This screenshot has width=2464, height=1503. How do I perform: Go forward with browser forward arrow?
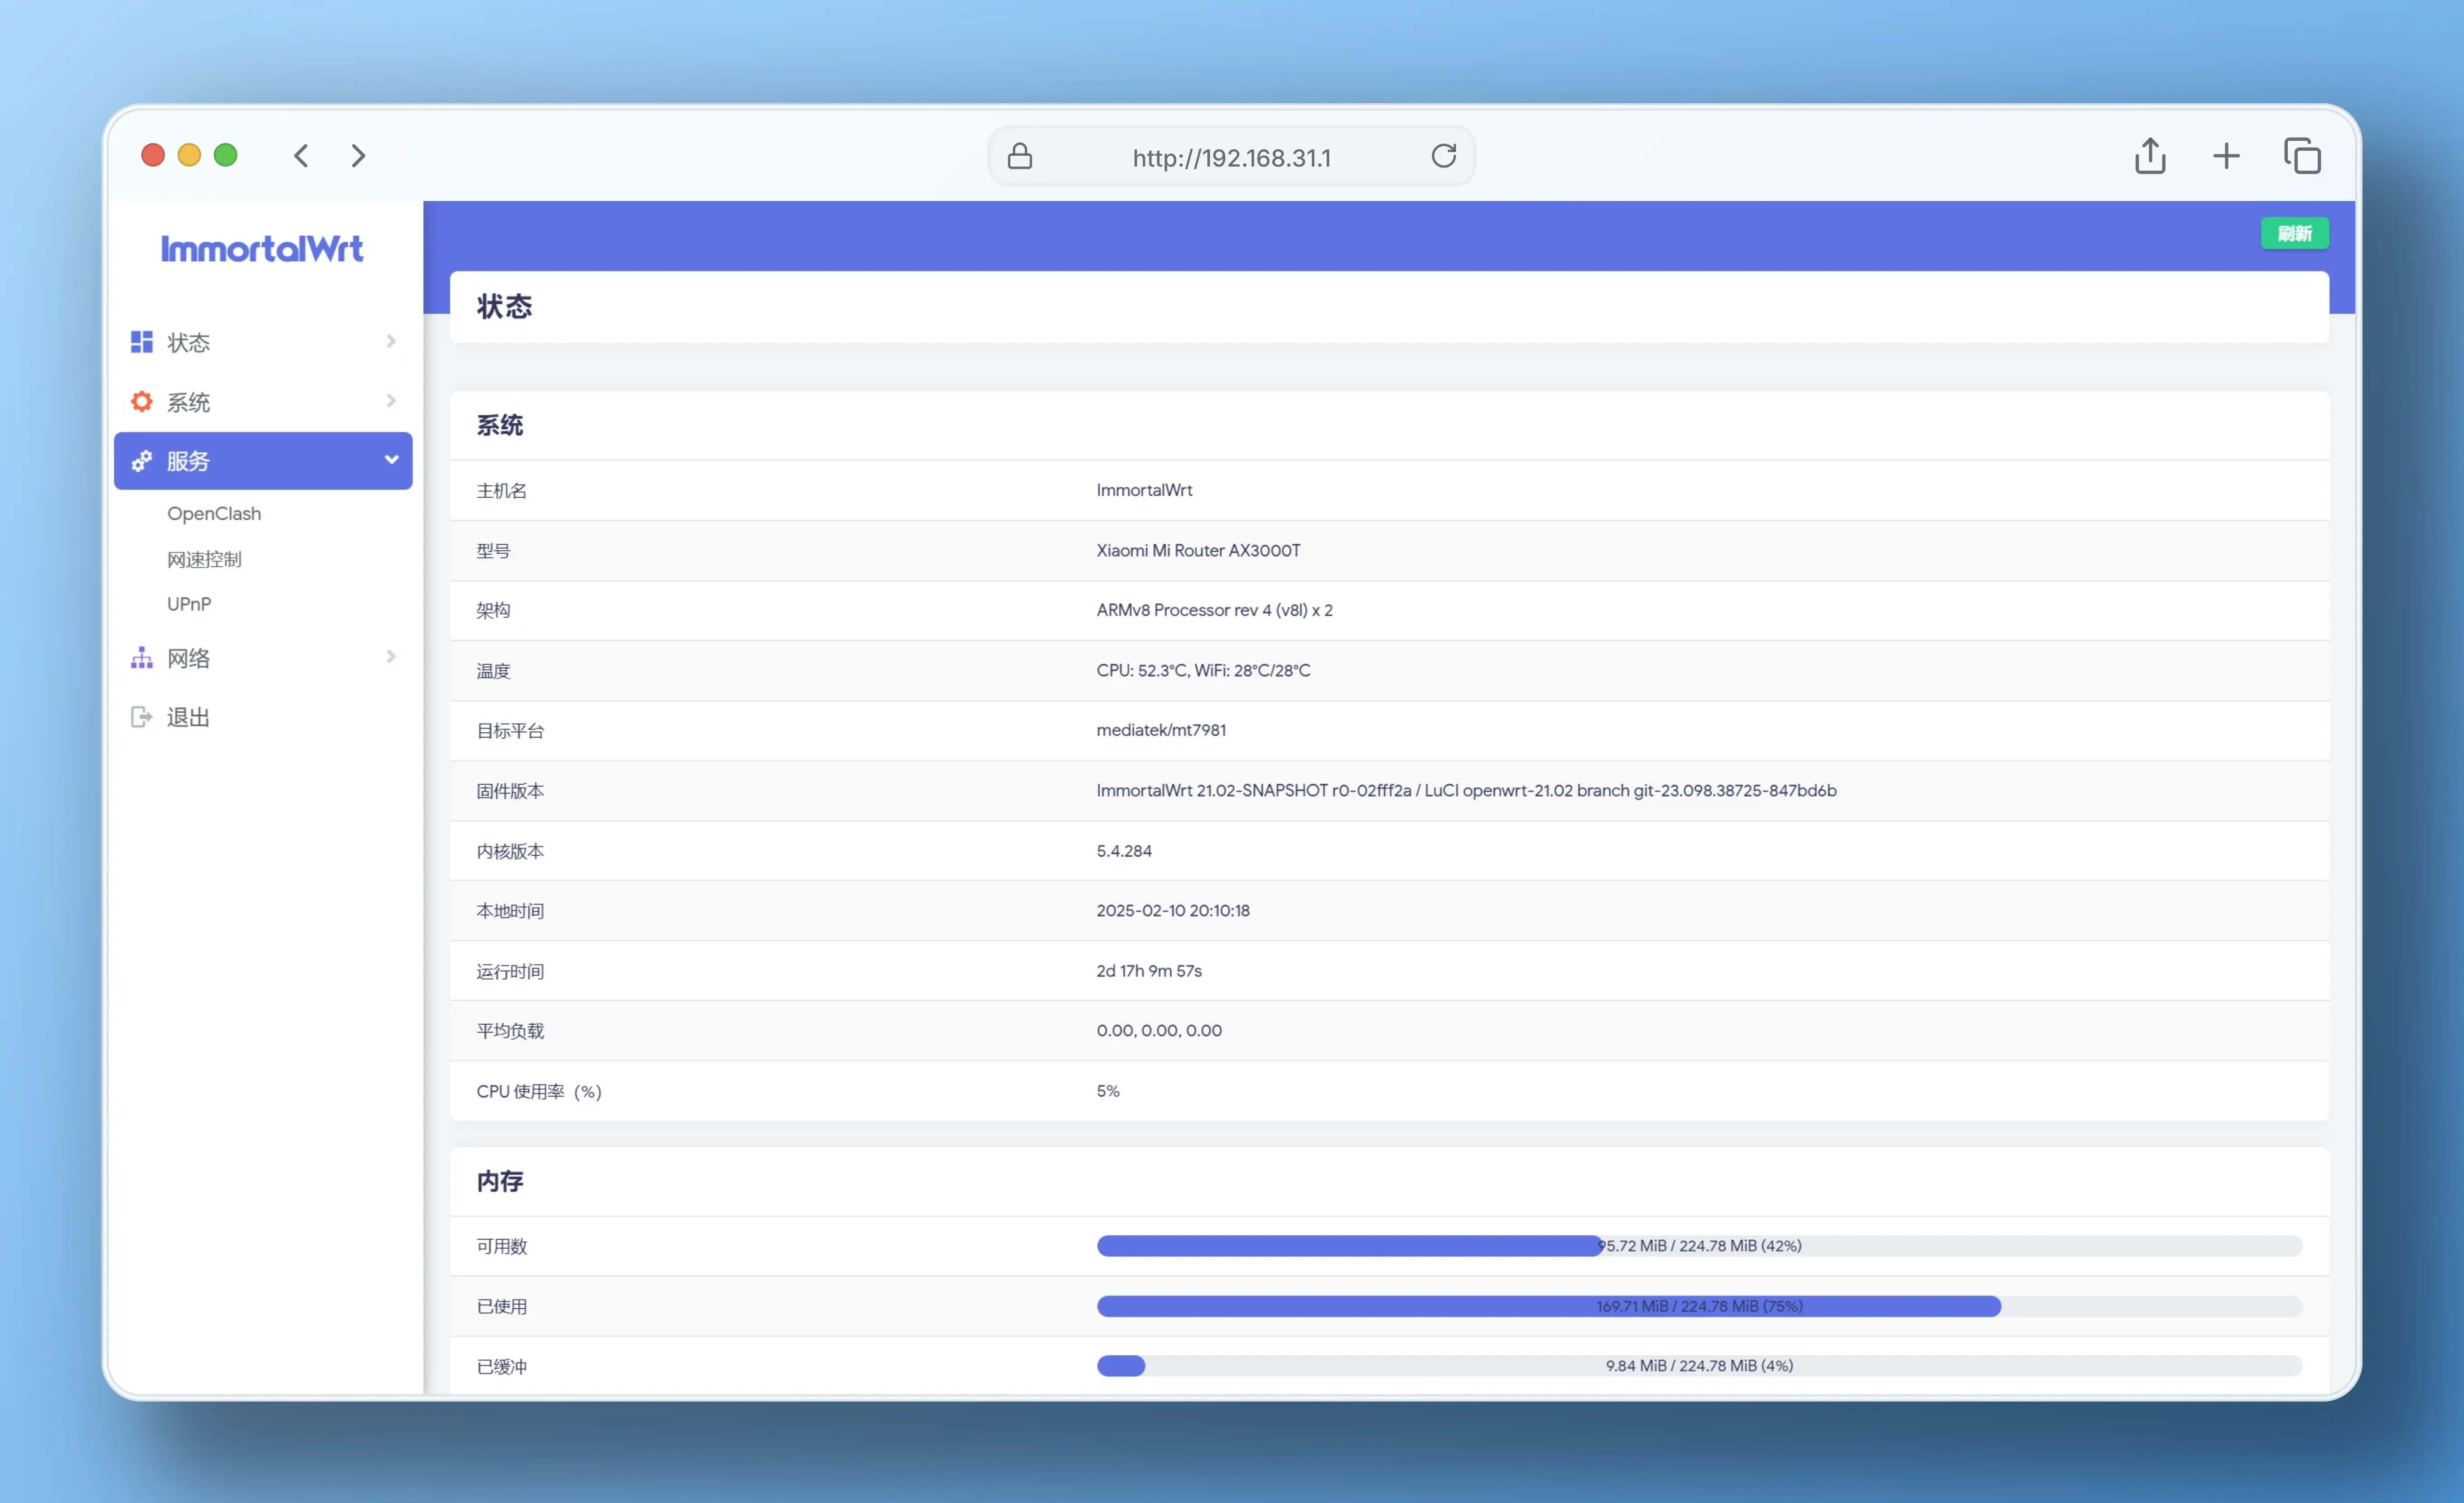358,156
